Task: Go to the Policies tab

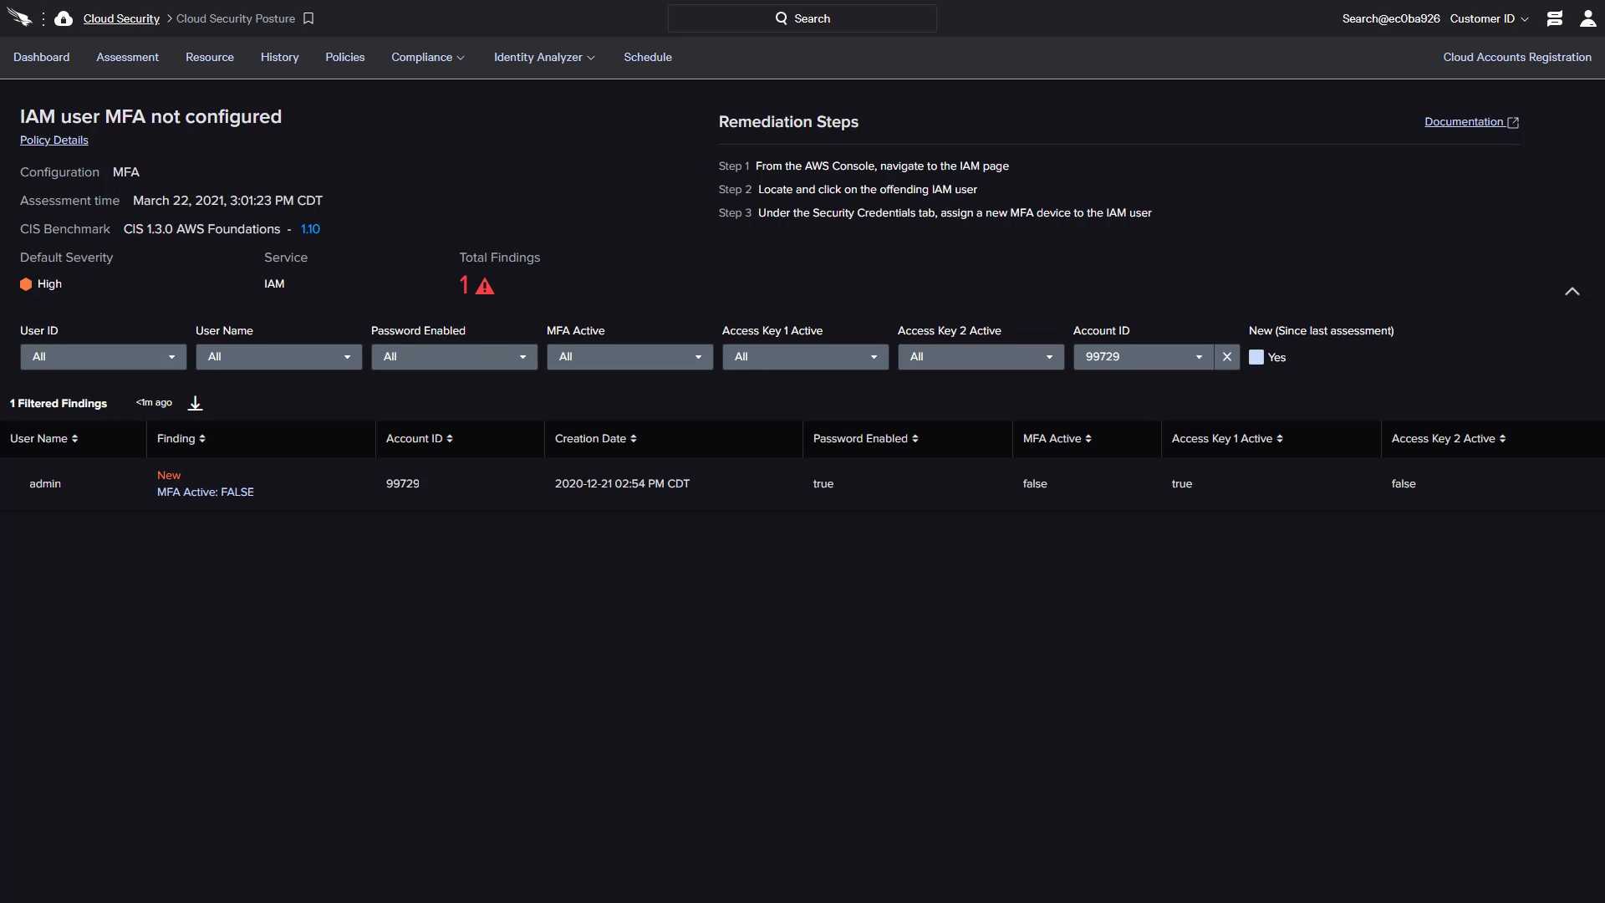Action: pyautogui.click(x=344, y=57)
